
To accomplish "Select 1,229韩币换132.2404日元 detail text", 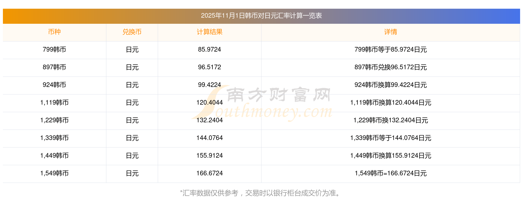I will [391, 120].
